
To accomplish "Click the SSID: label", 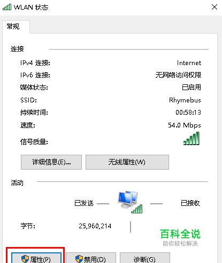I will pos(28,100).
